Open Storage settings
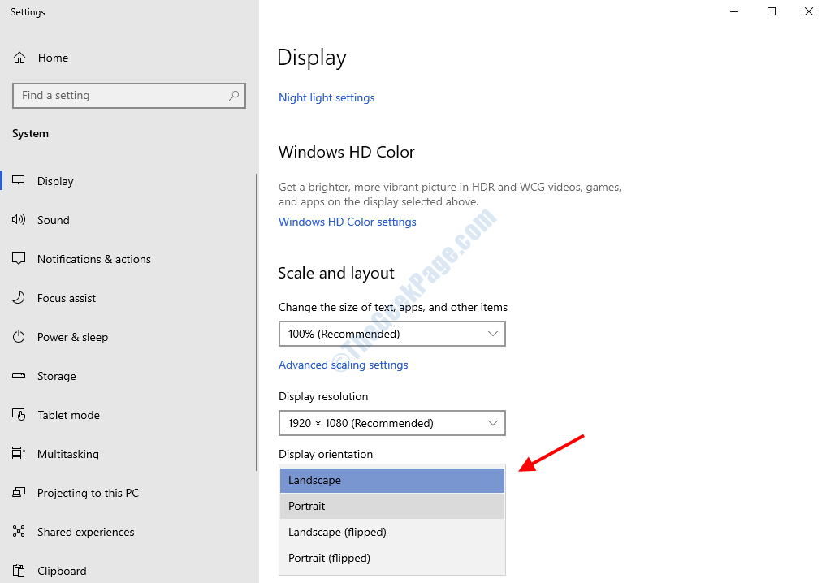 coord(56,376)
